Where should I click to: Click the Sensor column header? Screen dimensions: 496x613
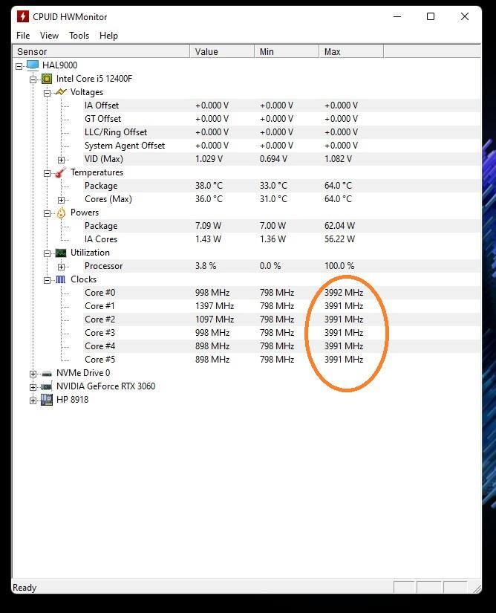[x=101, y=51]
